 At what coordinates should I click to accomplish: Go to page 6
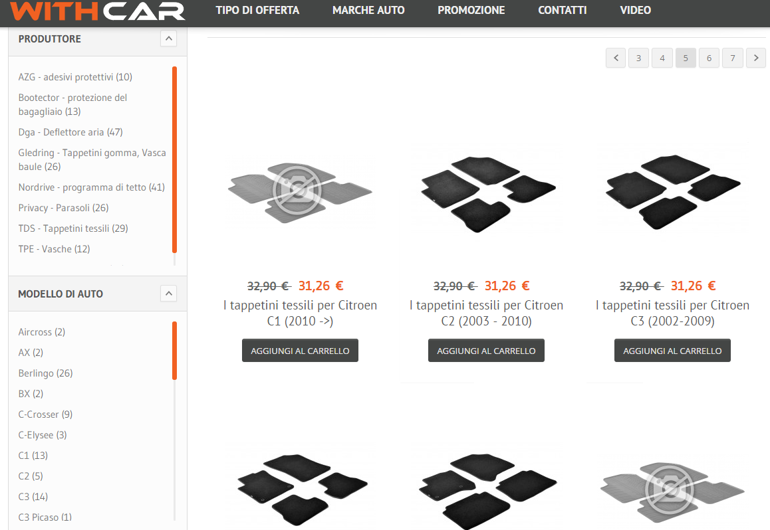point(709,58)
